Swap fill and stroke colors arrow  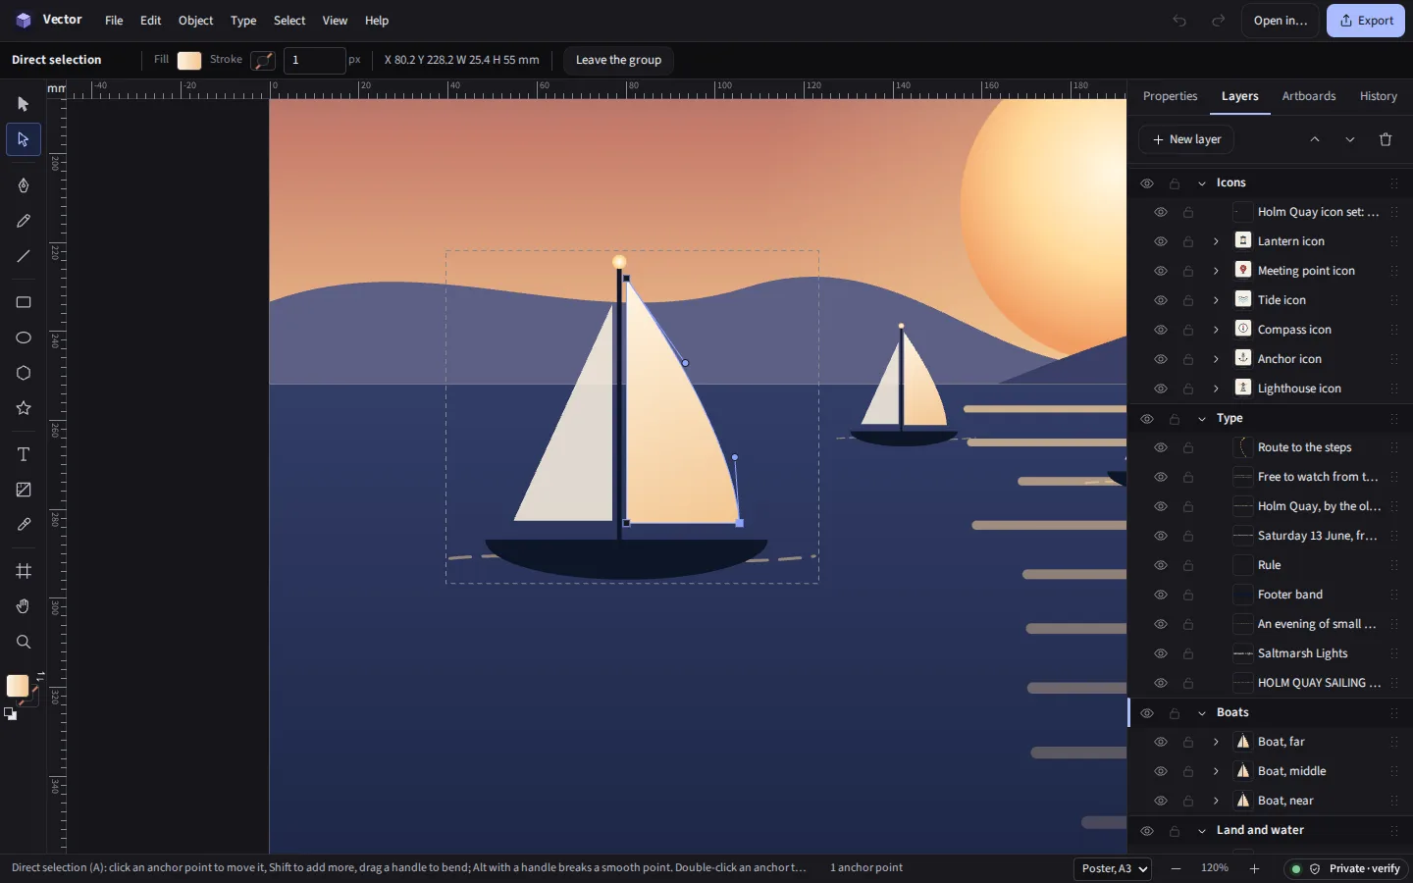pos(40,675)
